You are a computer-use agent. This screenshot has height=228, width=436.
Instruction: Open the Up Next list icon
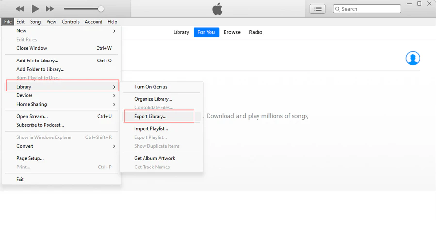tap(318, 9)
